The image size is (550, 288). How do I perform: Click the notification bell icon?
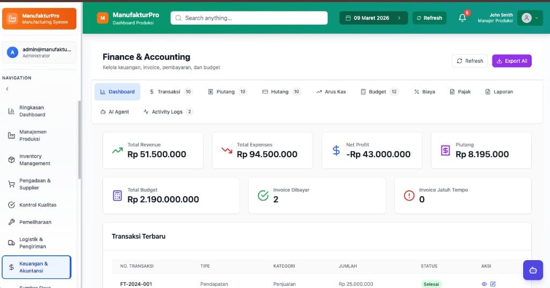[x=462, y=18]
